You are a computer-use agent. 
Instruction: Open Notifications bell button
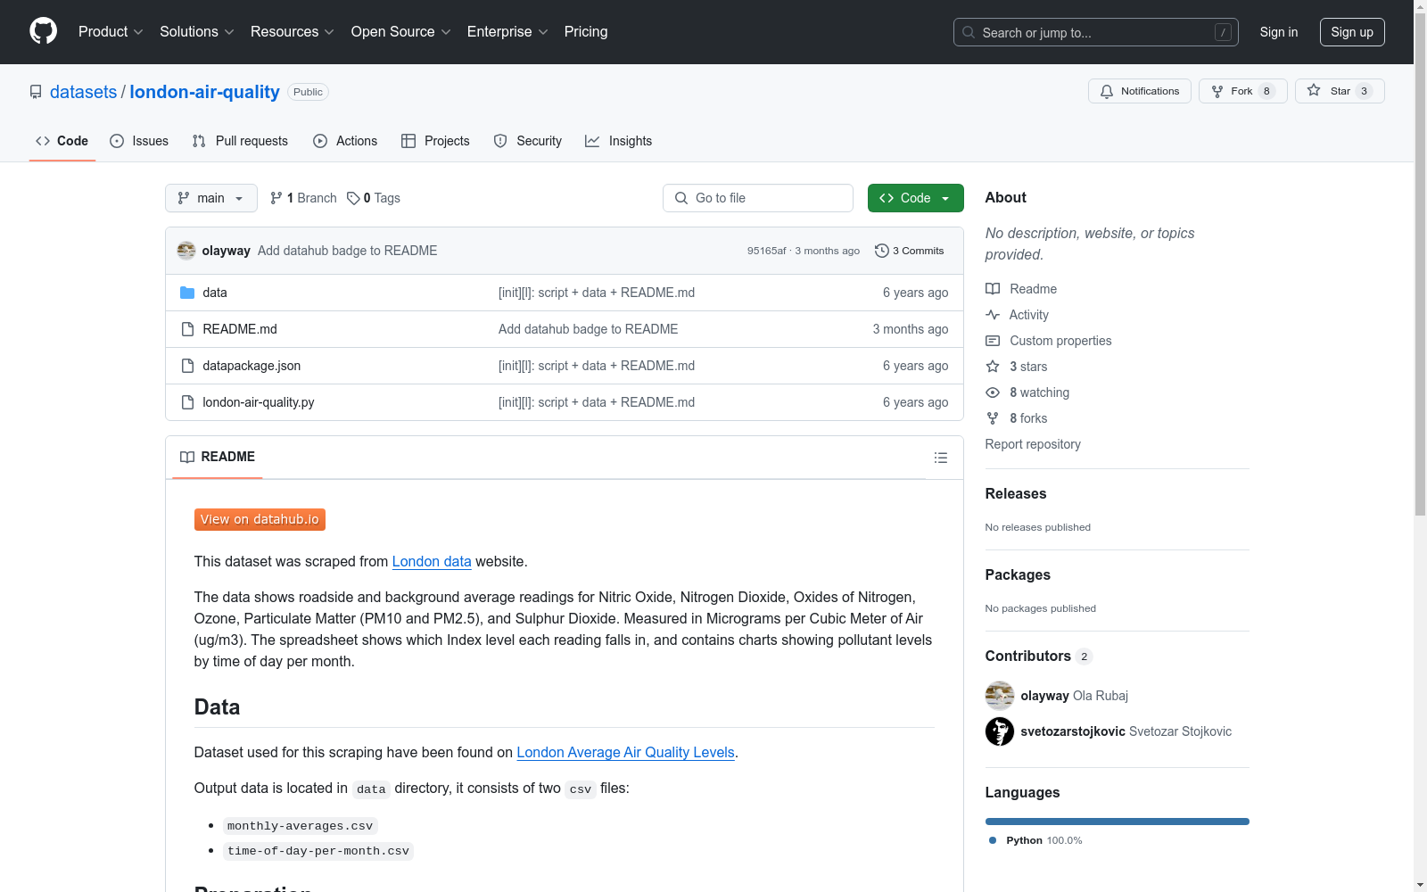point(1140,91)
